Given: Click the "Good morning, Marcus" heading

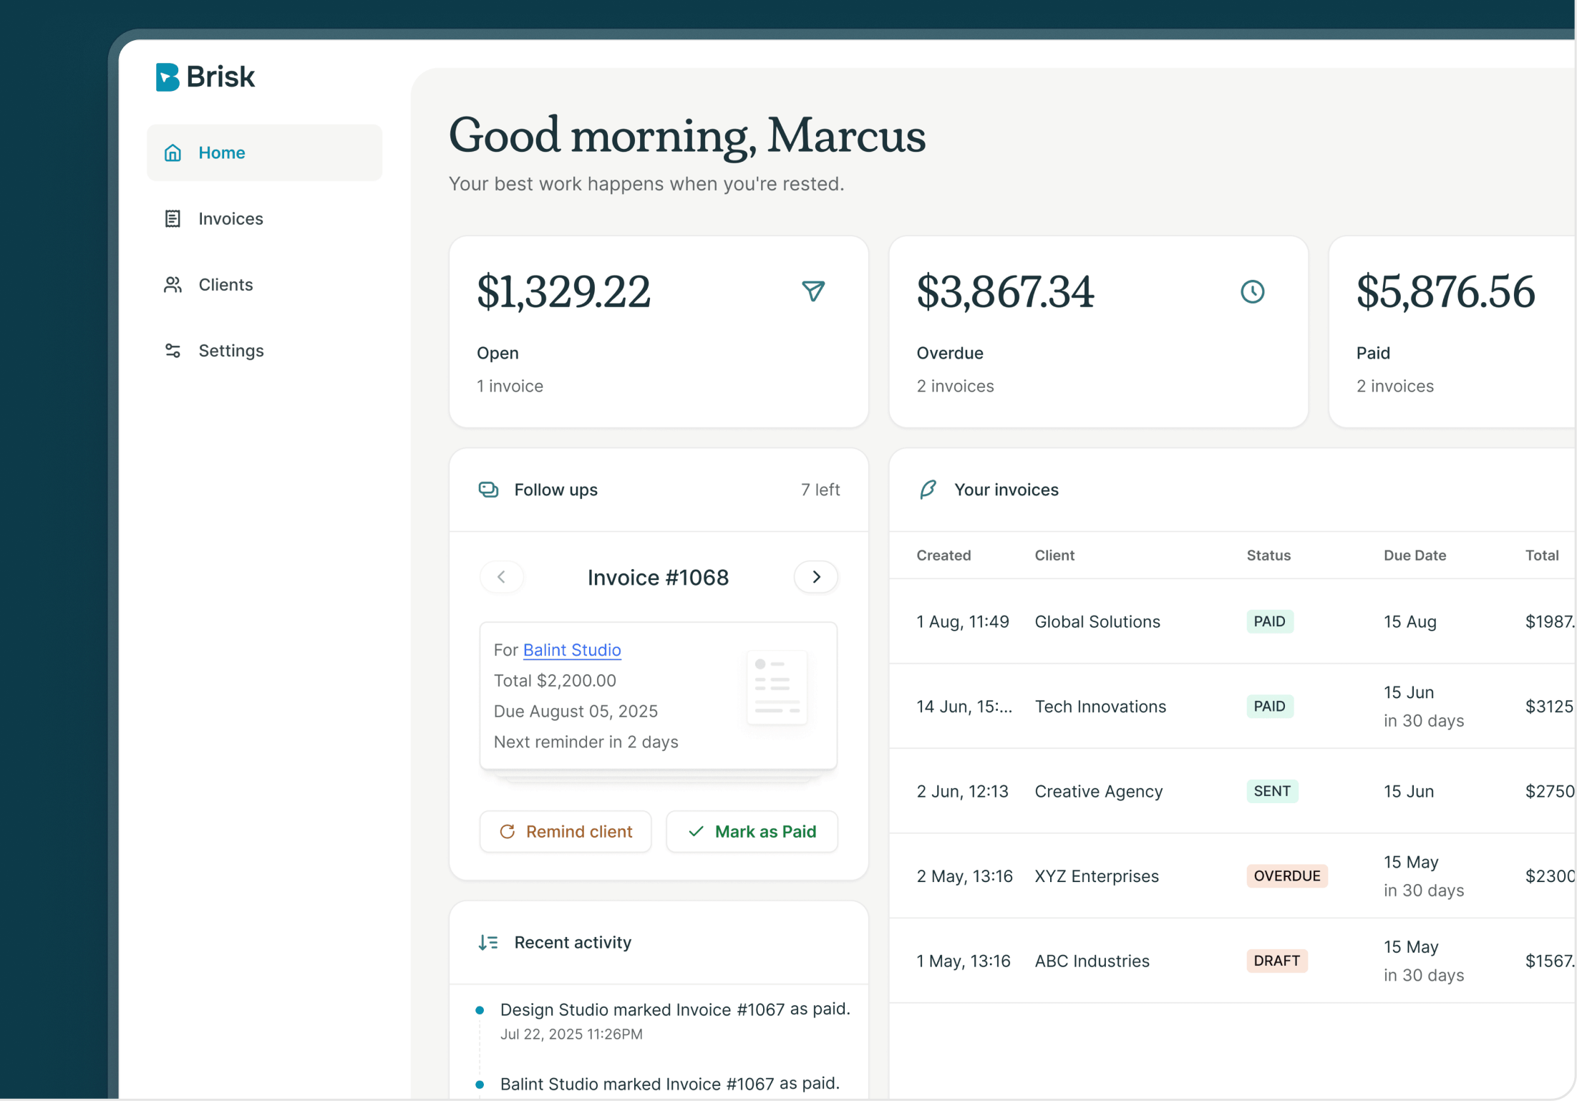Looking at the screenshot, I should (687, 136).
